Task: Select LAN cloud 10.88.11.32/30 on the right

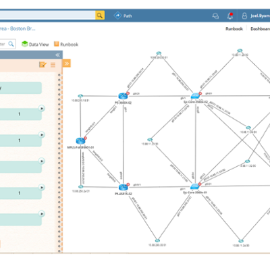Action: pyautogui.click(x=247, y=161)
